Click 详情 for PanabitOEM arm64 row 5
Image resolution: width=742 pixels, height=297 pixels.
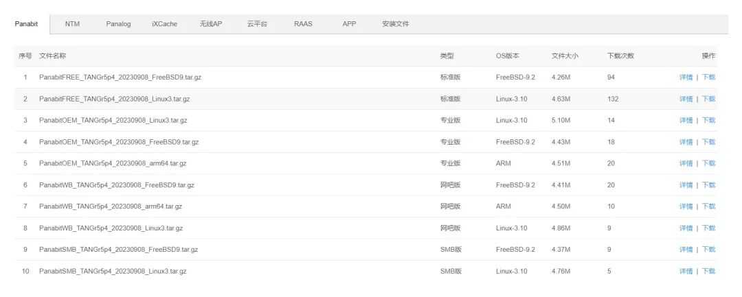click(686, 163)
